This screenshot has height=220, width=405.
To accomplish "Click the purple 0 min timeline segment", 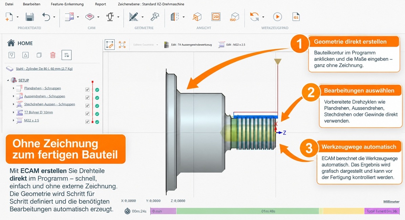I will tap(163, 211).
